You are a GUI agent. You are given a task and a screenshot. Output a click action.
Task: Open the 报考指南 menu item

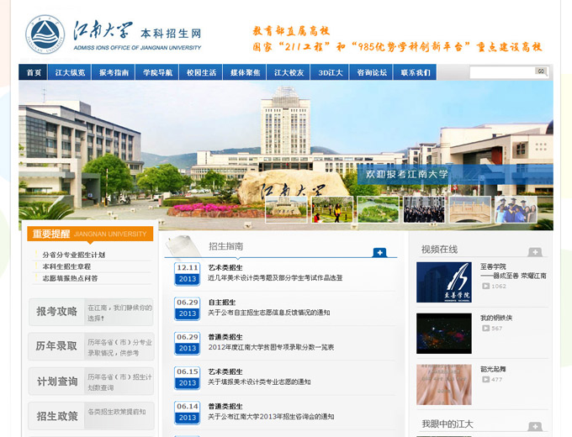tap(114, 72)
